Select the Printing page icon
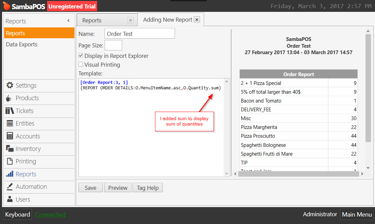Image resolution: width=375 pixels, height=224 pixels. 10,162
